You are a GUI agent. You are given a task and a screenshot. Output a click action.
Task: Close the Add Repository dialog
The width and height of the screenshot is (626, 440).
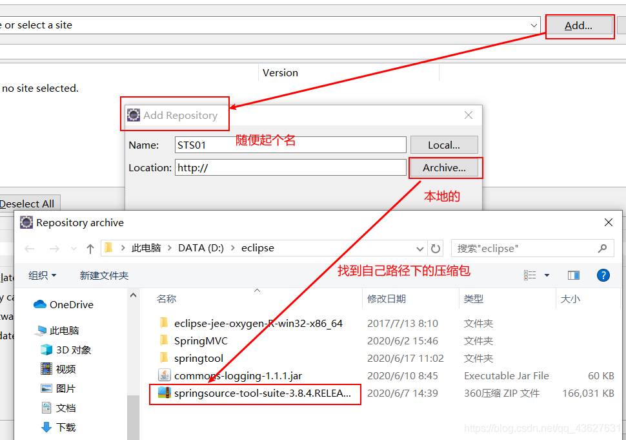pyautogui.click(x=469, y=115)
